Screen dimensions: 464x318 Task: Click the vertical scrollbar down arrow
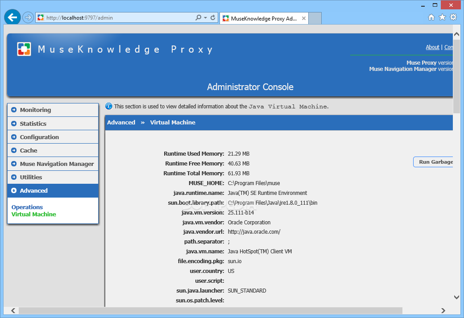click(456, 297)
